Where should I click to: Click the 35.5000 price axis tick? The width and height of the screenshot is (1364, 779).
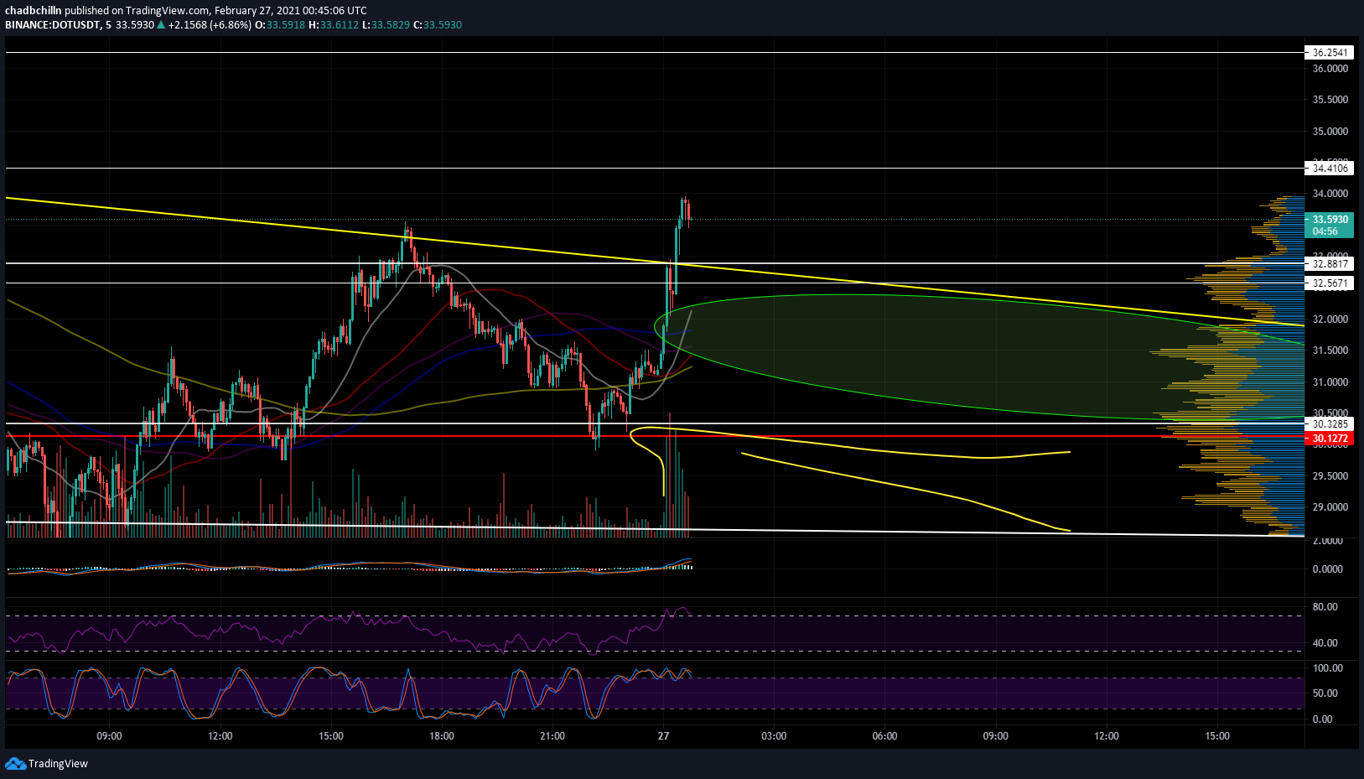1330,100
